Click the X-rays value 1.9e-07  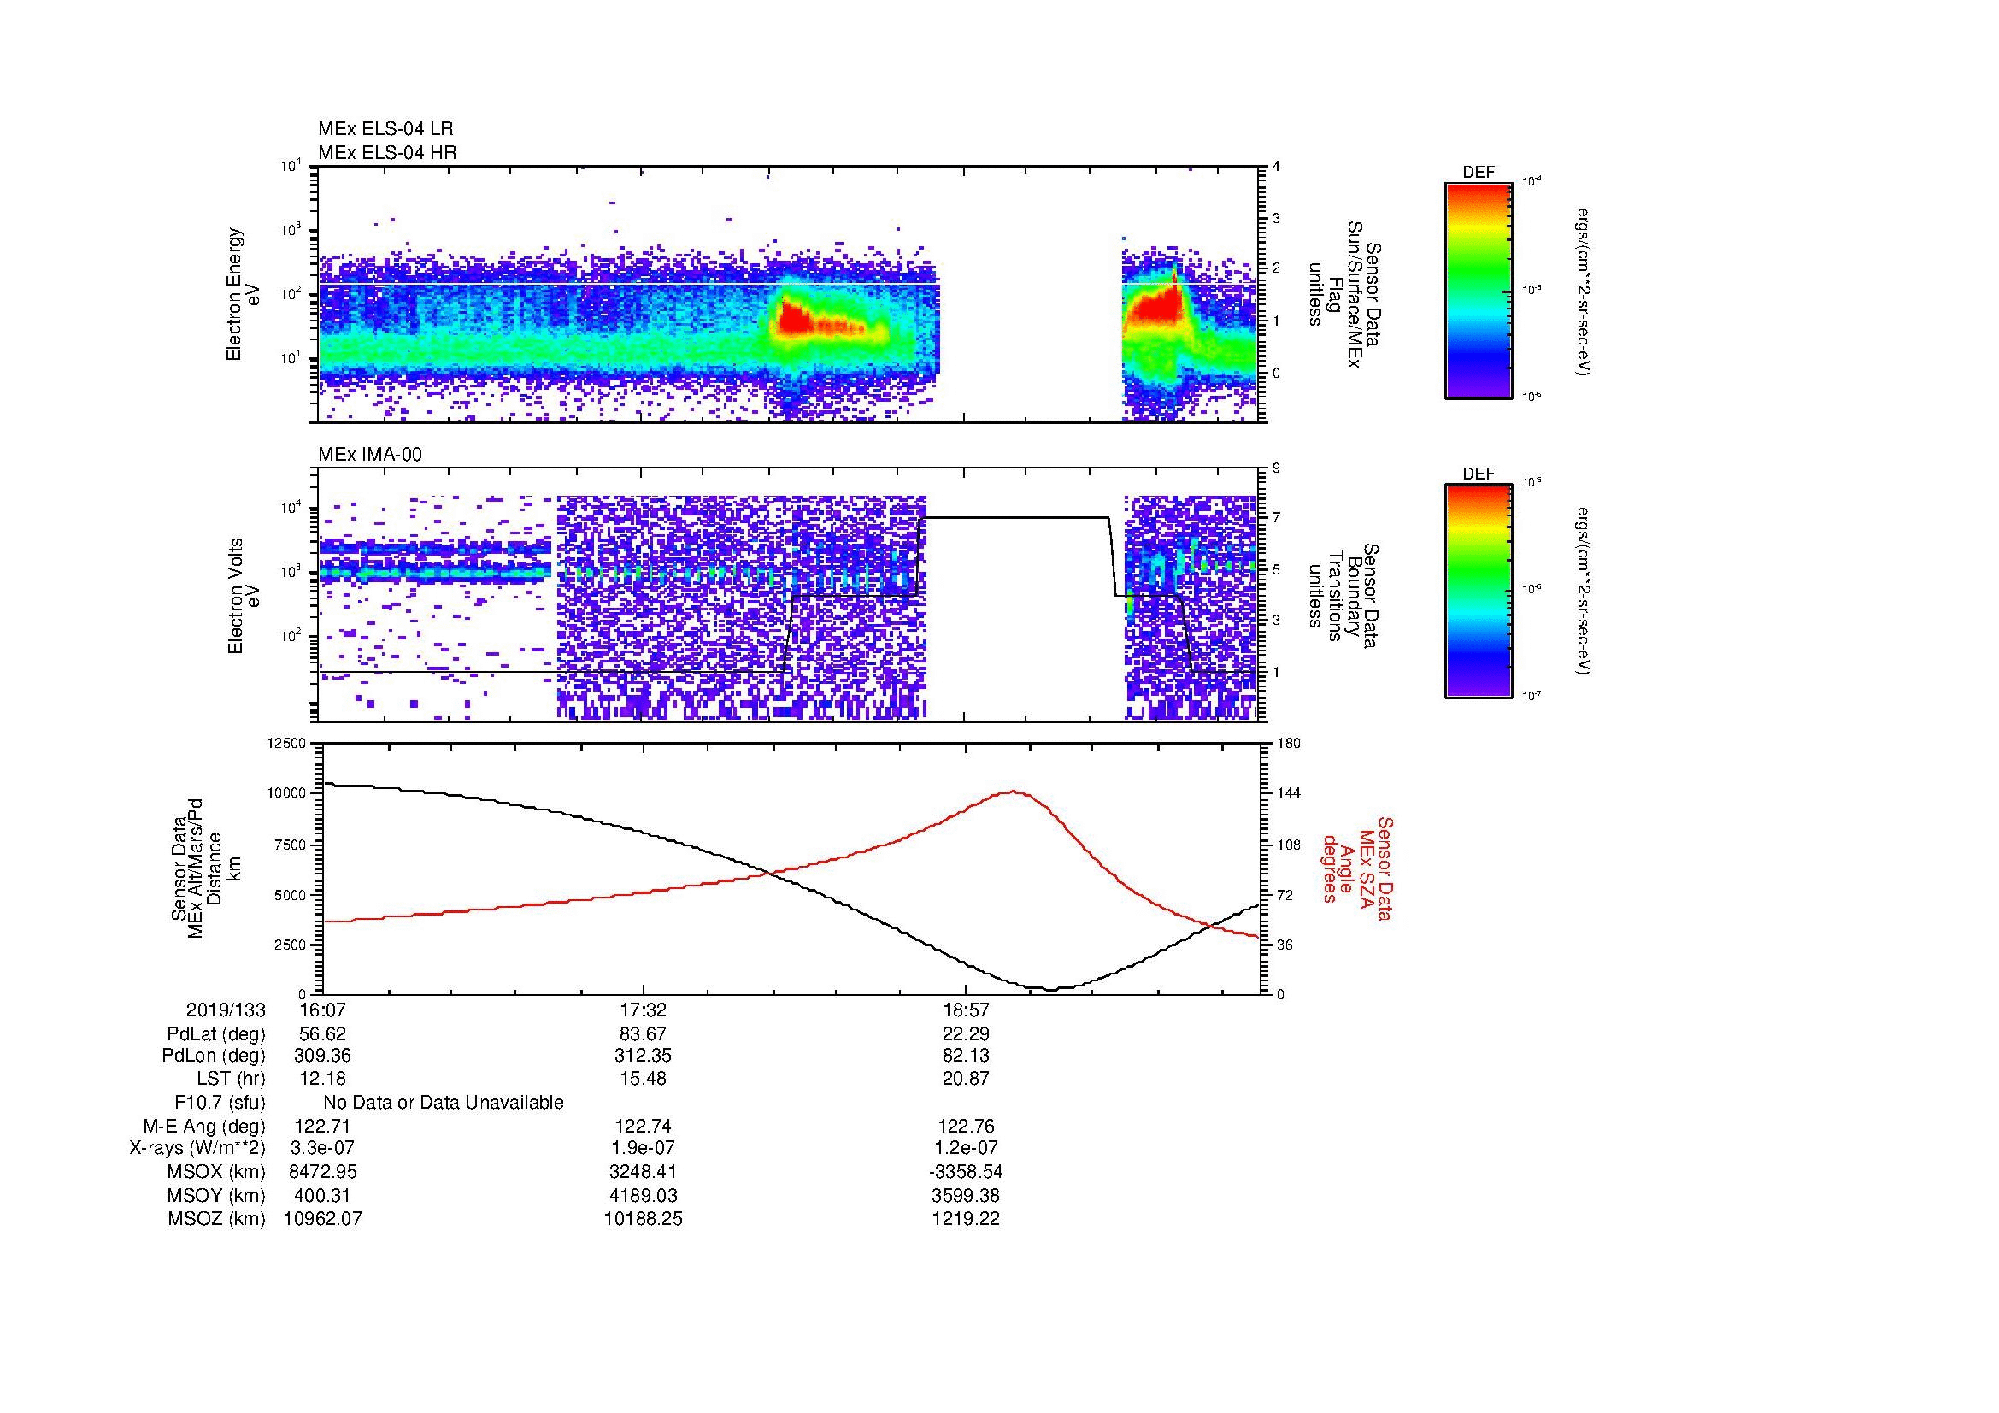[643, 1148]
